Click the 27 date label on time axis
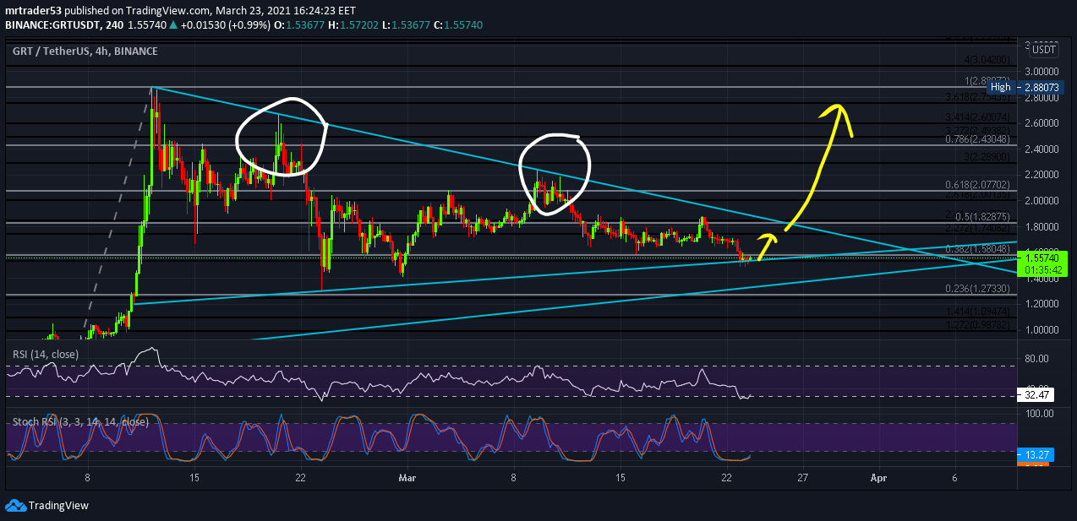Viewport: 1077px width, 521px height. click(802, 477)
